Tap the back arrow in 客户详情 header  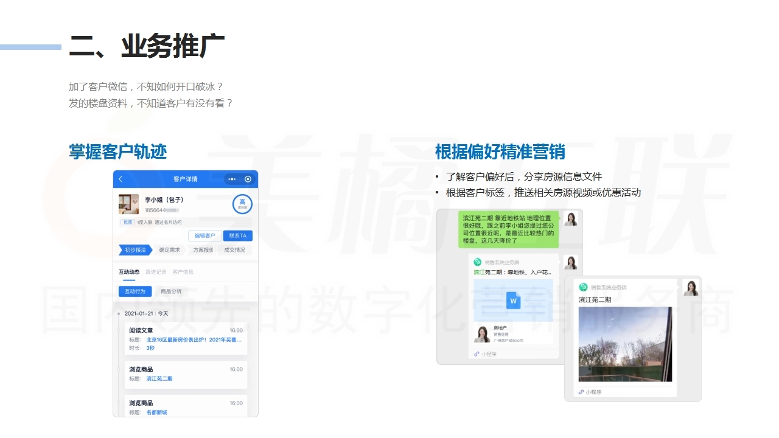coord(121,179)
